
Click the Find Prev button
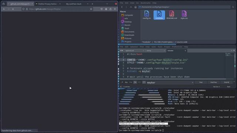pos(214,82)
